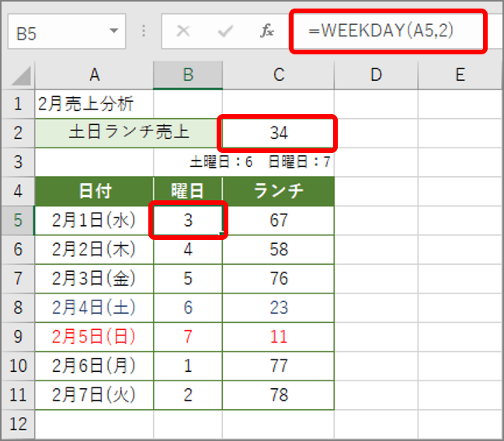Open Insert Function fx icon
504x441 pixels.
[267, 31]
